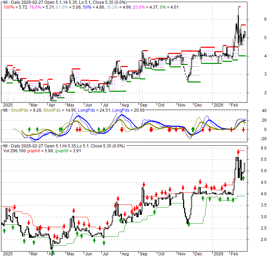Viewport: 268px width, 256px height.
Task: Click 'Sep' on the bottom chart date axis
Action: click(143, 254)
